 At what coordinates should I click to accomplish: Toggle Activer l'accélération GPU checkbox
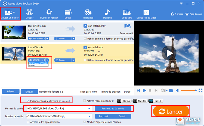pyautogui.click(x=84, y=101)
